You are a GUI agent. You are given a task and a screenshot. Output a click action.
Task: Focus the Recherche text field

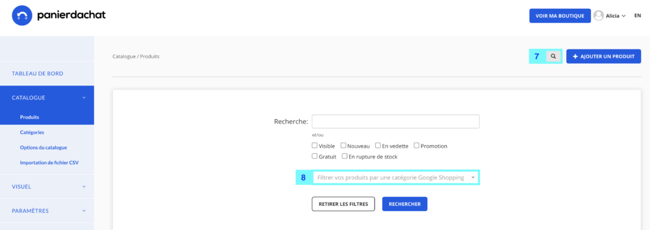point(395,121)
